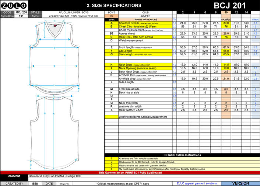The image size is (260, 186).
Task: Click the 'Back rise at side' row label
Action: click(x=145, y=92)
